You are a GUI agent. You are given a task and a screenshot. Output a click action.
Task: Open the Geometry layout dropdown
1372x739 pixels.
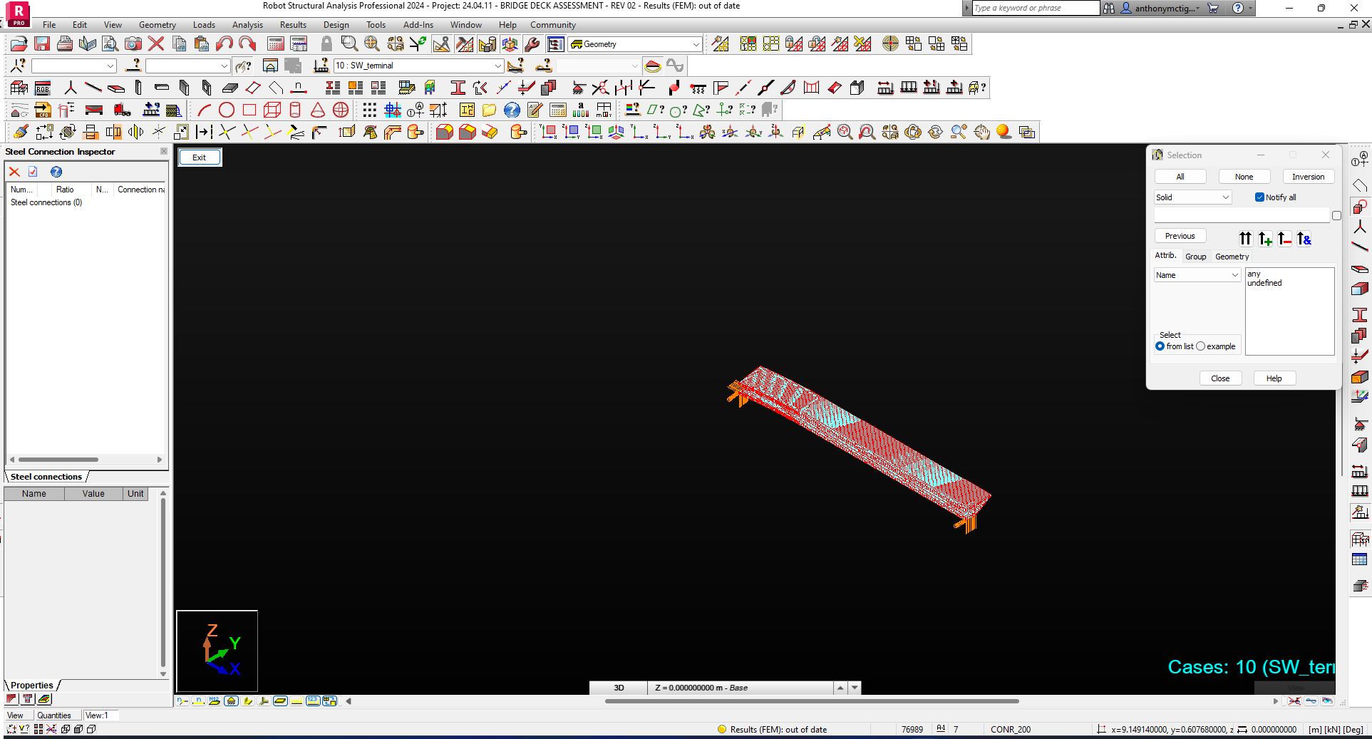pos(696,43)
